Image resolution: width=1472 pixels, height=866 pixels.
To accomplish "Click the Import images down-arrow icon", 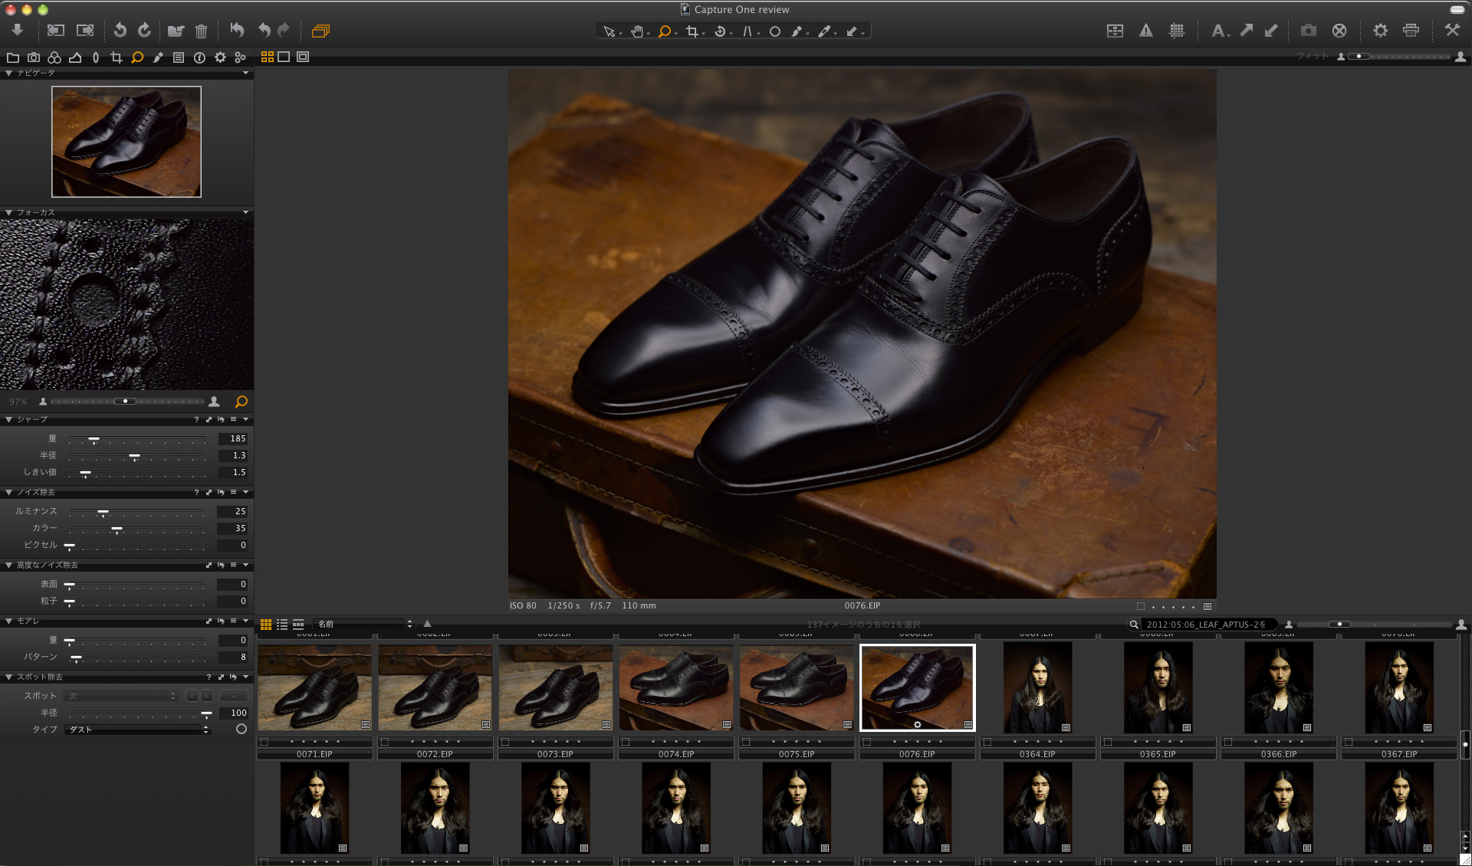I will point(17,30).
